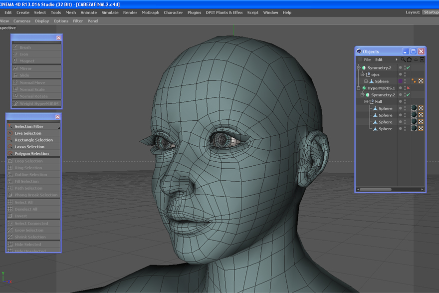This screenshot has height=293, width=439.
Task: Collapse the HyperNURBS.1 hierarchy
Action: point(359,88)
